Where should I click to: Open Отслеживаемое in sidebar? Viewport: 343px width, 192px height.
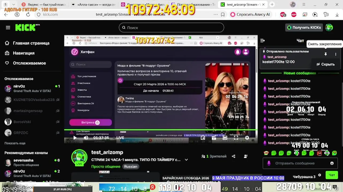click(x=25, y=63)
